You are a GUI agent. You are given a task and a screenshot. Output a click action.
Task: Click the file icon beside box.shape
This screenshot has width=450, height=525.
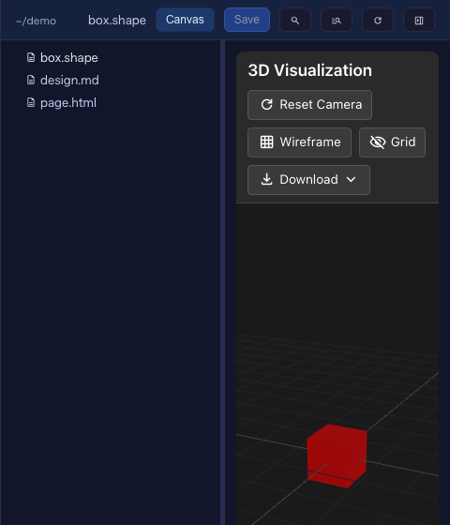(31, 57)
